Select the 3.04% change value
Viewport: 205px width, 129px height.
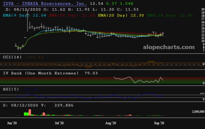(x=127, y=4)
